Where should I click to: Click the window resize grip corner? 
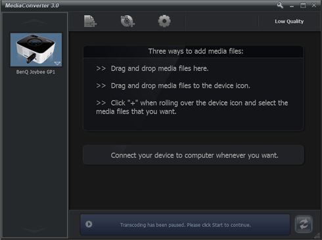317,235
